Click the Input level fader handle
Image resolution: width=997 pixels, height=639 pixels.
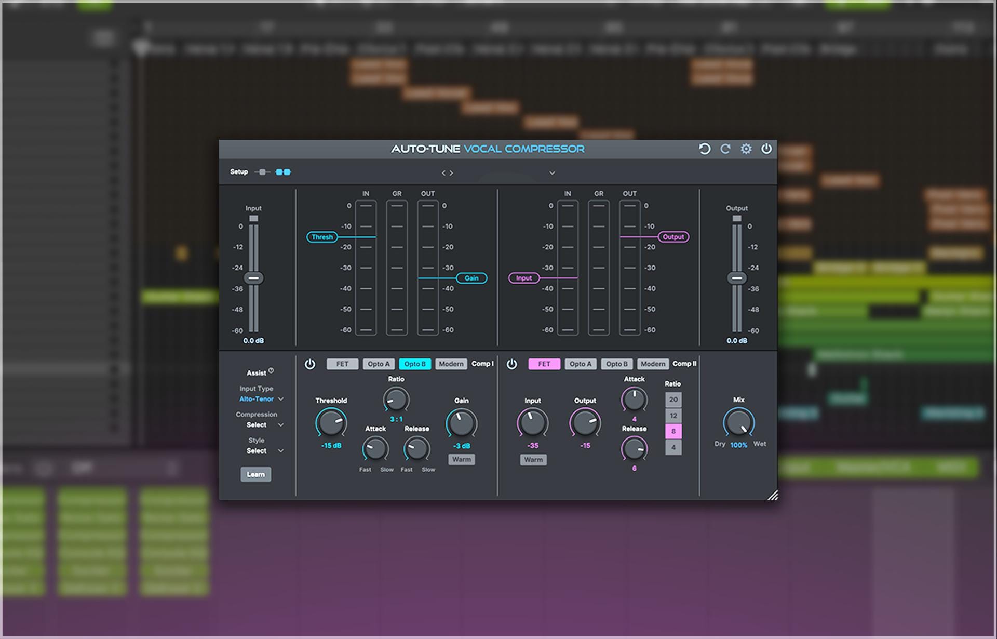coord(253,278)
